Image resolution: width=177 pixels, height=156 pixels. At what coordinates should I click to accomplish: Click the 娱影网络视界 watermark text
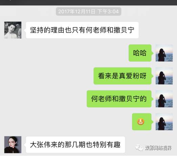158,148
